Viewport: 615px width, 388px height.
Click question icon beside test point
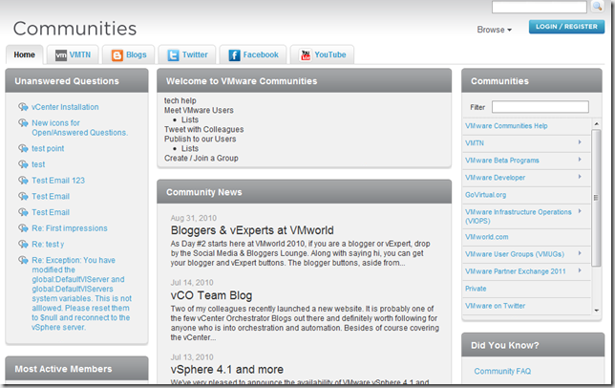23,148
